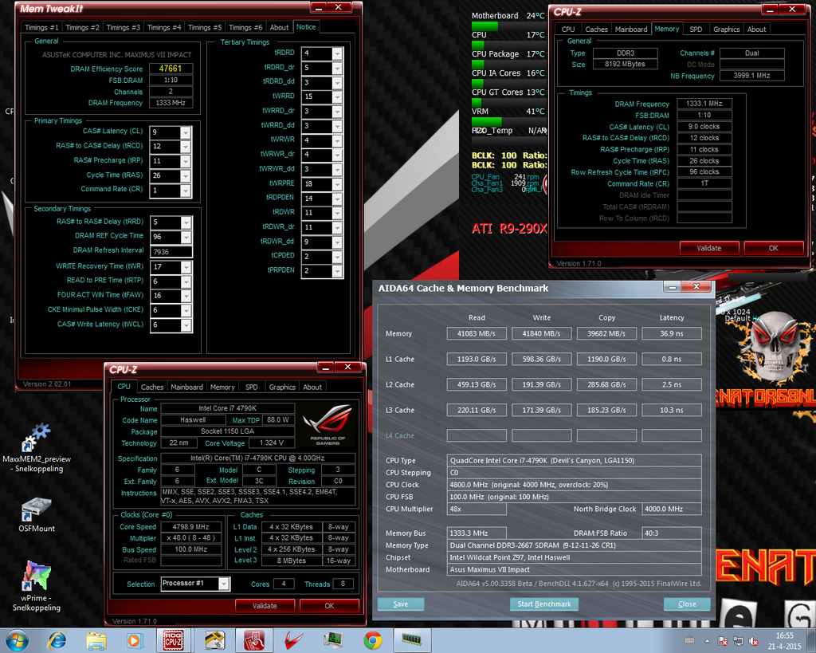Click the green monitor taskbar icon
The image size is (816, 653).
[333, 640]
